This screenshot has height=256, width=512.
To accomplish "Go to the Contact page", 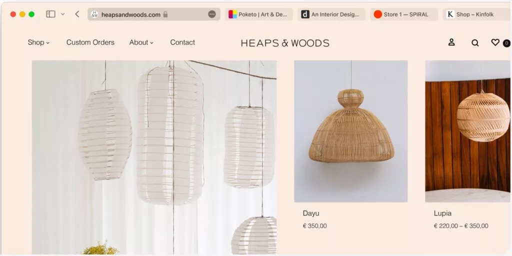I will tap(182, 42).
